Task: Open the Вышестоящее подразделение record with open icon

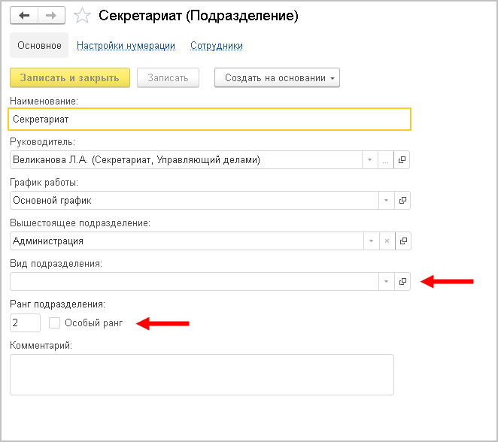Action: [x=402, y=241]
